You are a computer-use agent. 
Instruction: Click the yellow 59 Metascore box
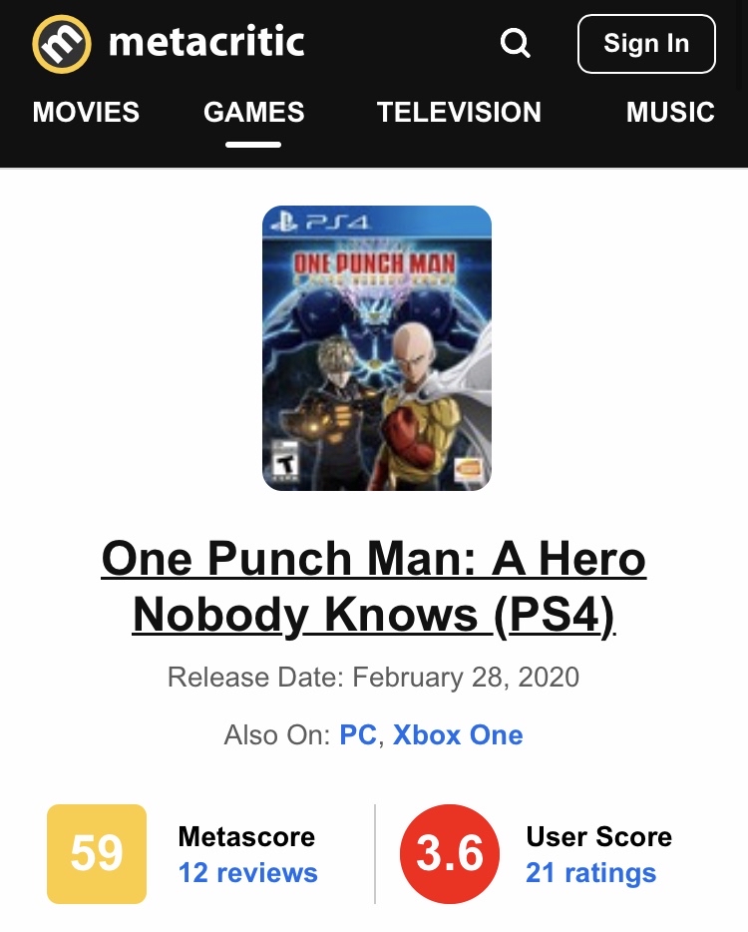coord(97,853)
